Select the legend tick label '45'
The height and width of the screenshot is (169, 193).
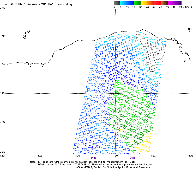[x=174, y=7]
